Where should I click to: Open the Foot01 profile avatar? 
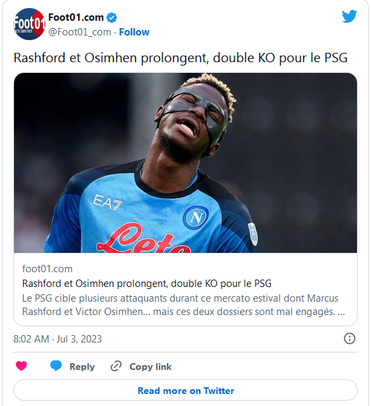[29, 24]
